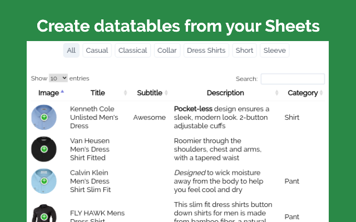
Task: Click the Search input field
Action: 293,79
